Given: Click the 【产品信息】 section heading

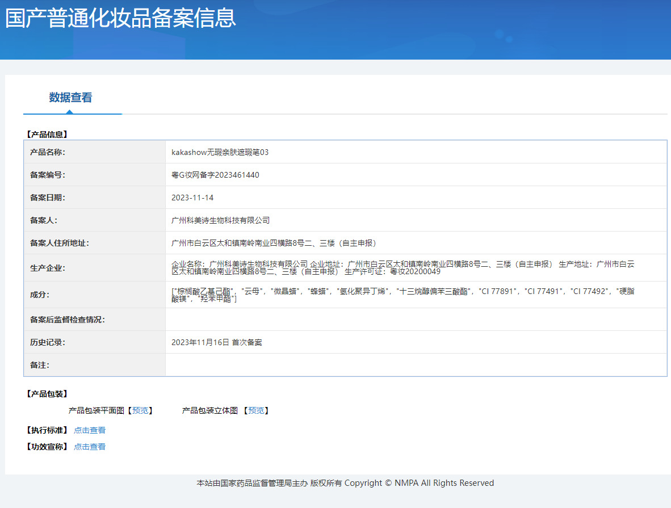Looking at the screenshot, I should point(47,135).
